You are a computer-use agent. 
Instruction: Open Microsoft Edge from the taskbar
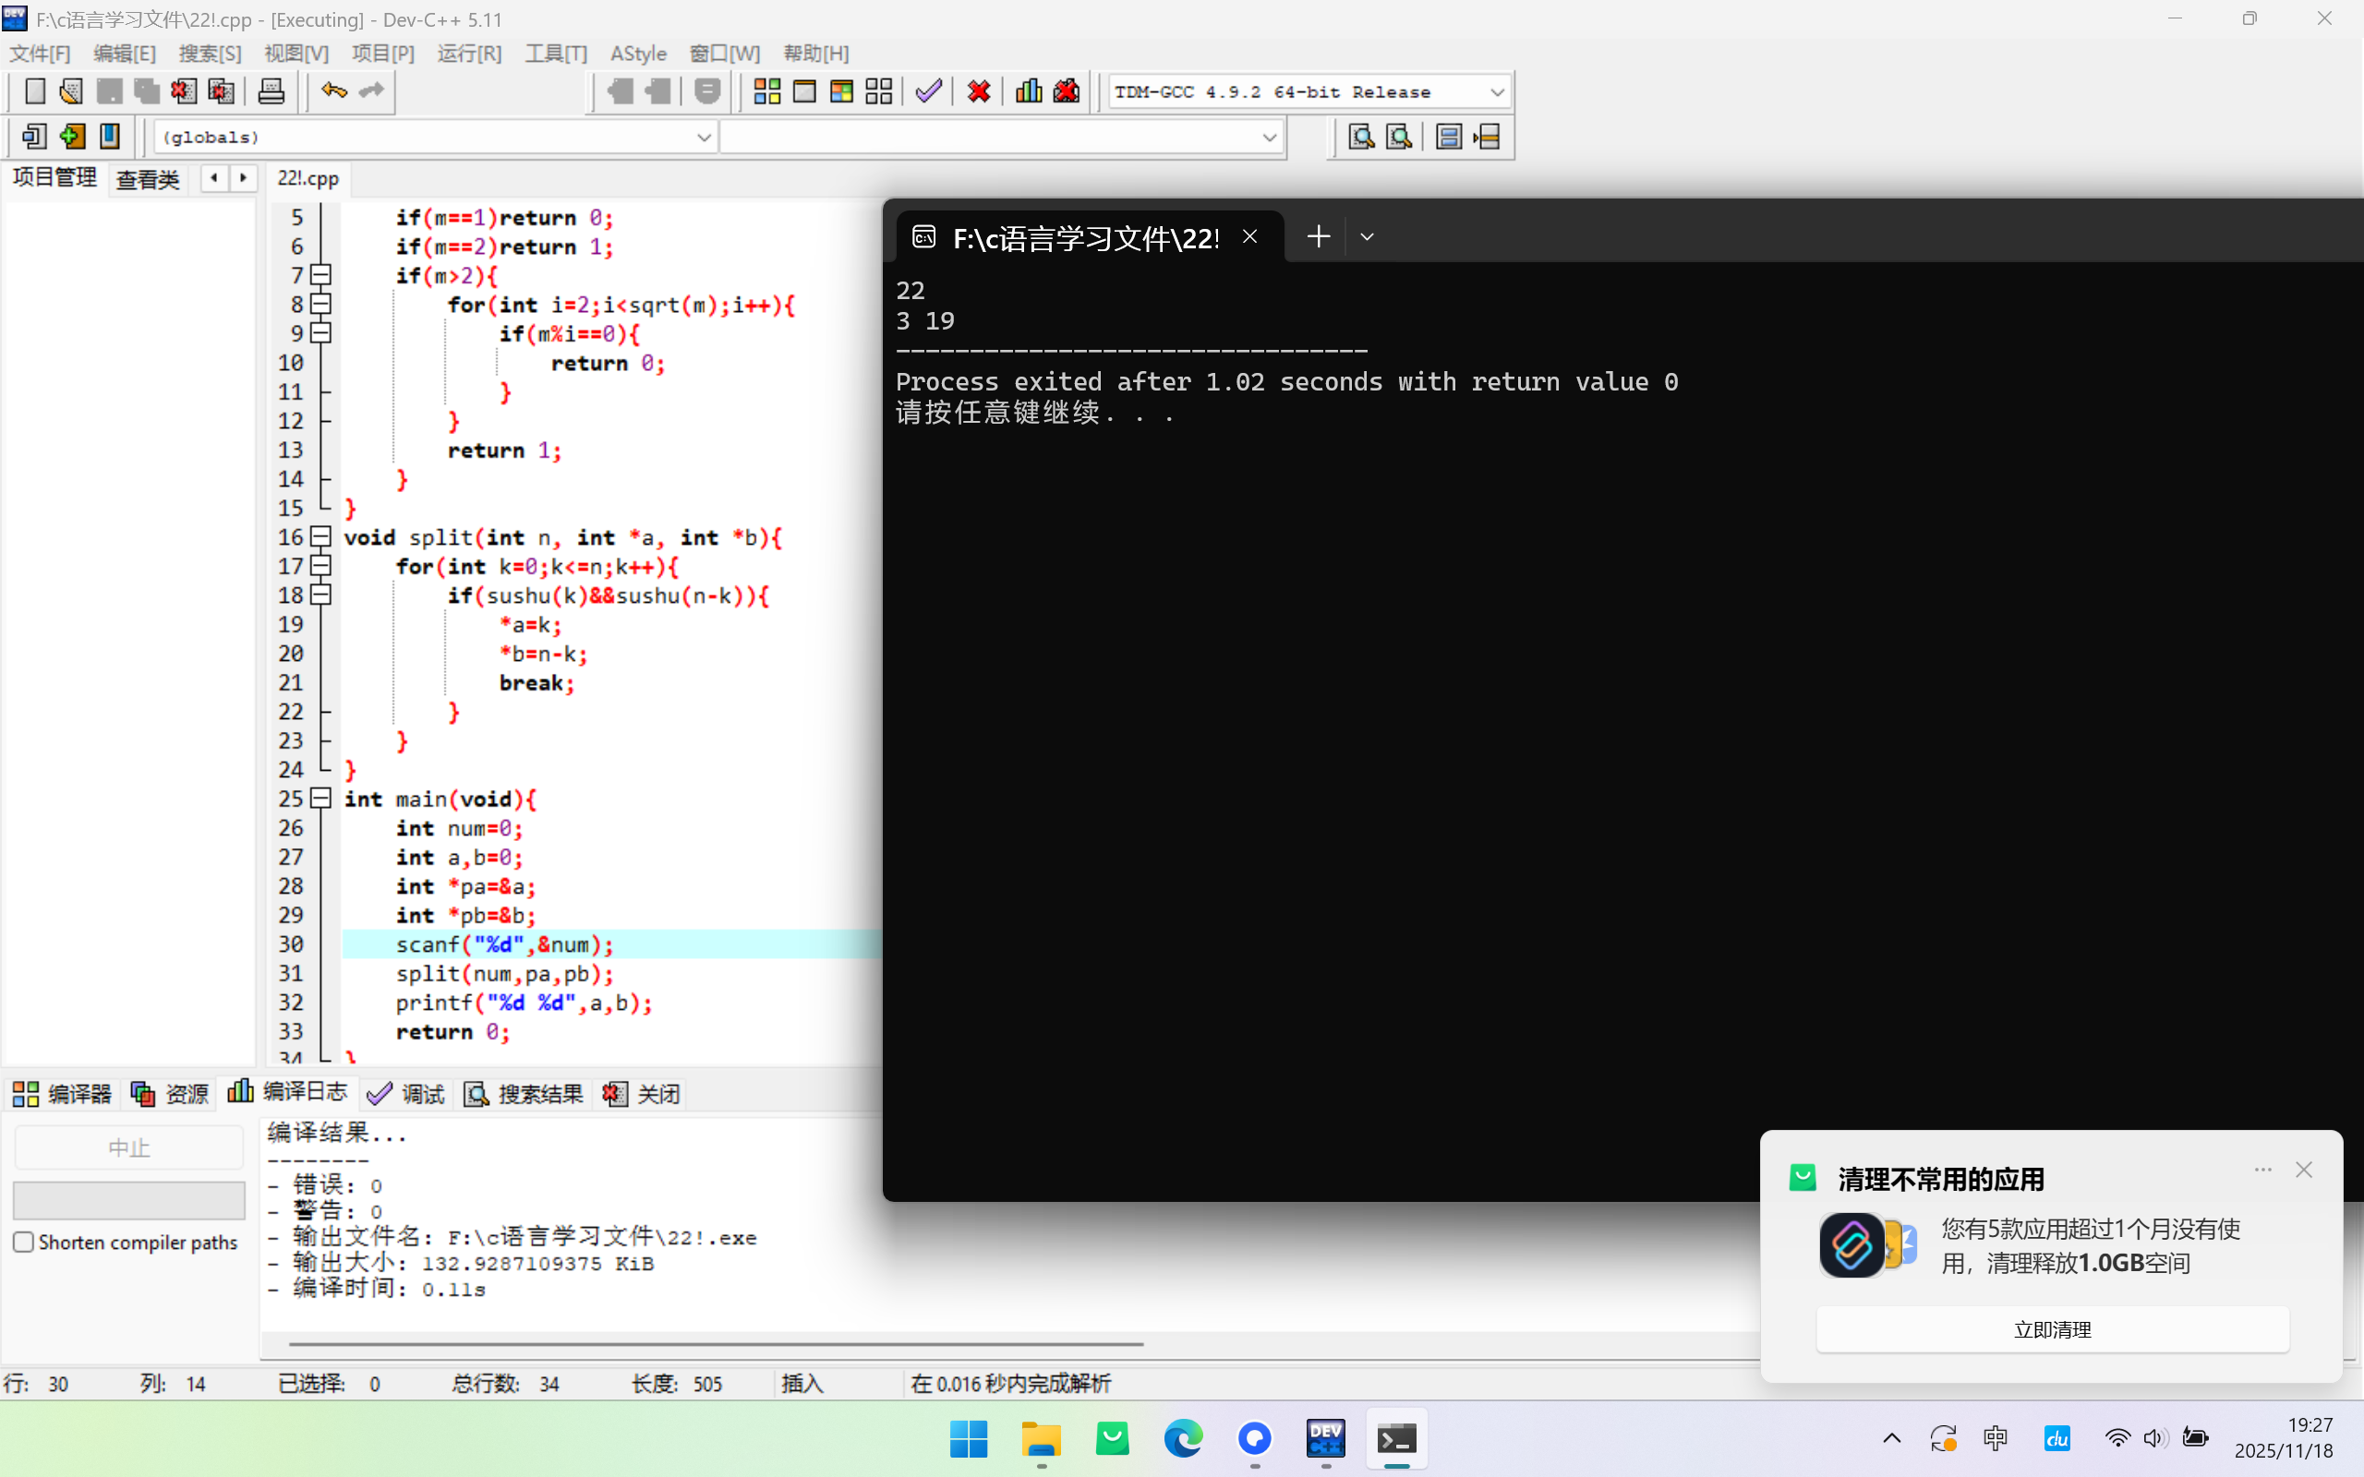[1183, 1438]
